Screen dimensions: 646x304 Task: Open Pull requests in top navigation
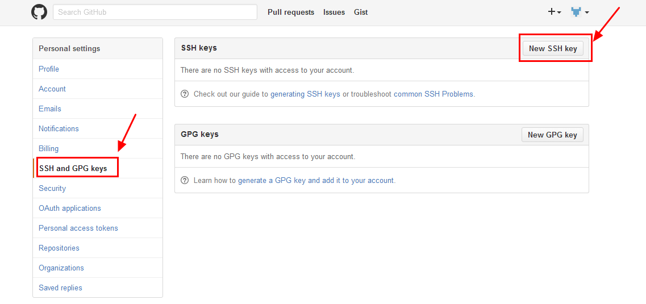point(291,12)
